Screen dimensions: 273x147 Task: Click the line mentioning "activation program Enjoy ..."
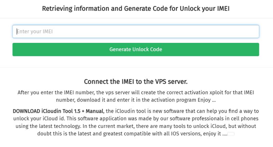136,100
